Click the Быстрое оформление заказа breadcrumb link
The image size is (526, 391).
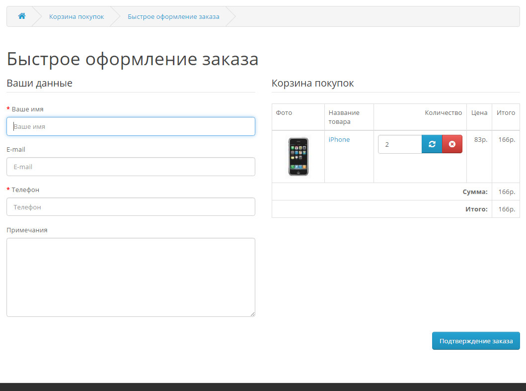173,16
